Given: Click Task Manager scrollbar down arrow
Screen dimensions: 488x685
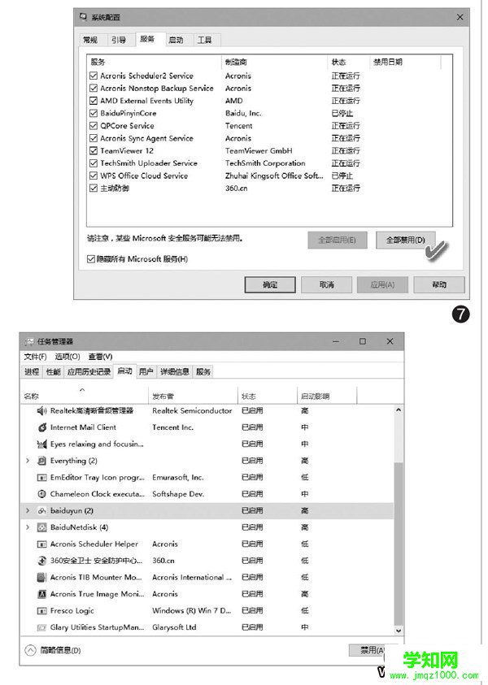Looking at the screenshot, I should [399, 631].
